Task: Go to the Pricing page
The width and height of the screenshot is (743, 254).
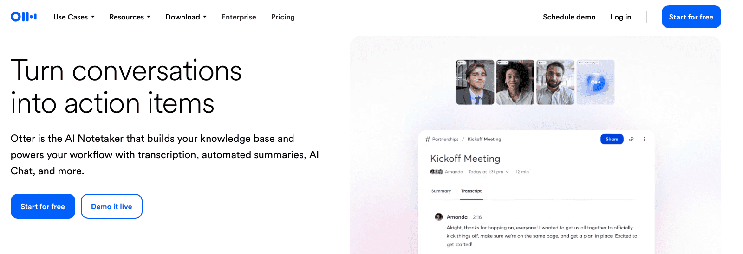Action: coord(283,17)
